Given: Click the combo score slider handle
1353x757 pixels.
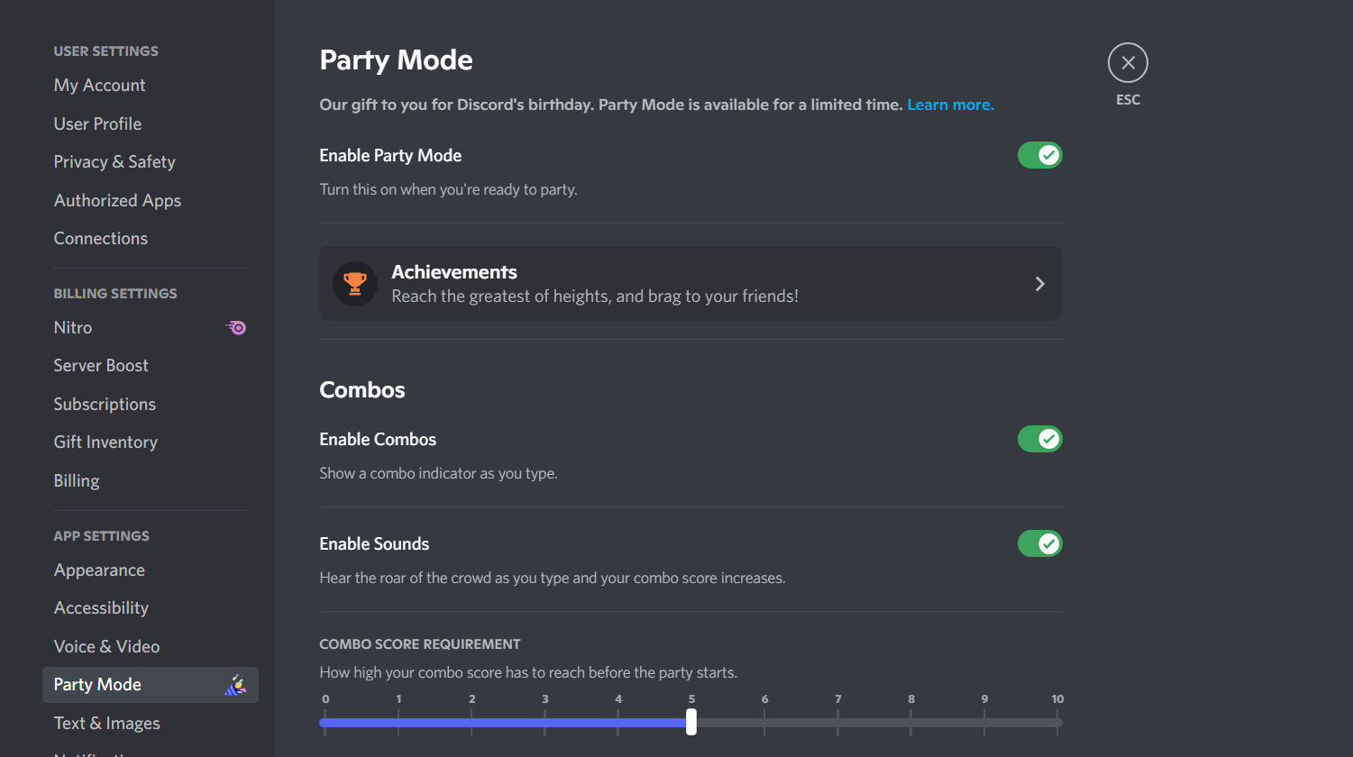Looking at the screenshot, I should pos(690,722).
